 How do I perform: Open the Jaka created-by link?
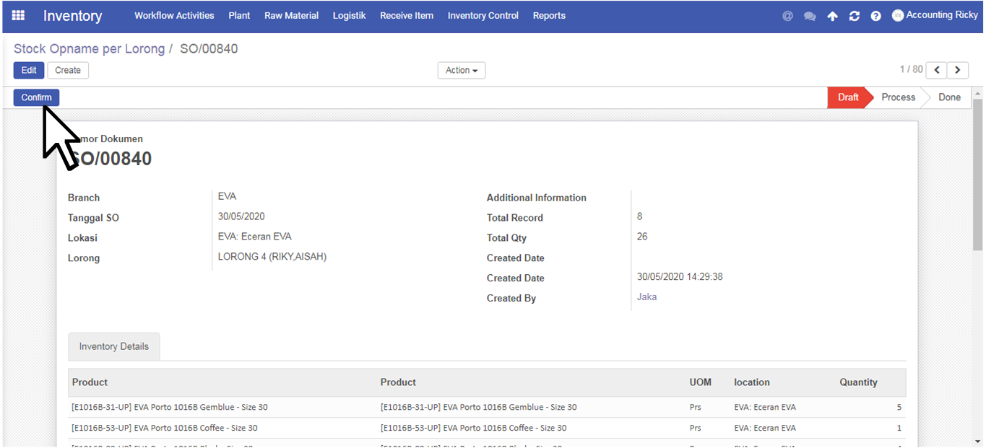pos(646,297)
